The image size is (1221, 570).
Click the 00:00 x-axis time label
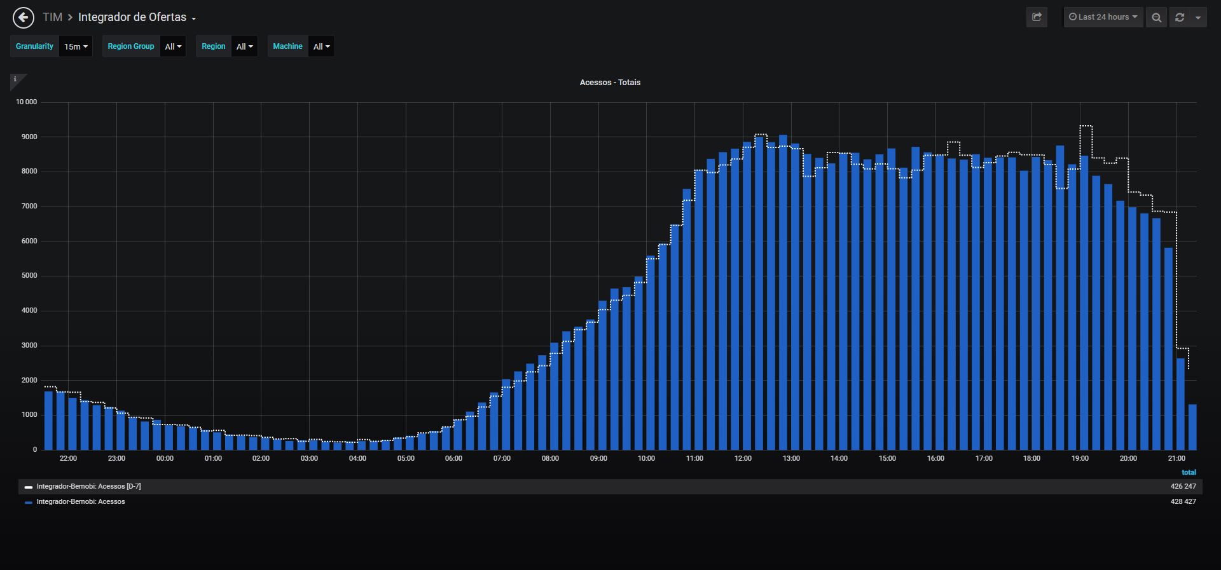[165, 459]
